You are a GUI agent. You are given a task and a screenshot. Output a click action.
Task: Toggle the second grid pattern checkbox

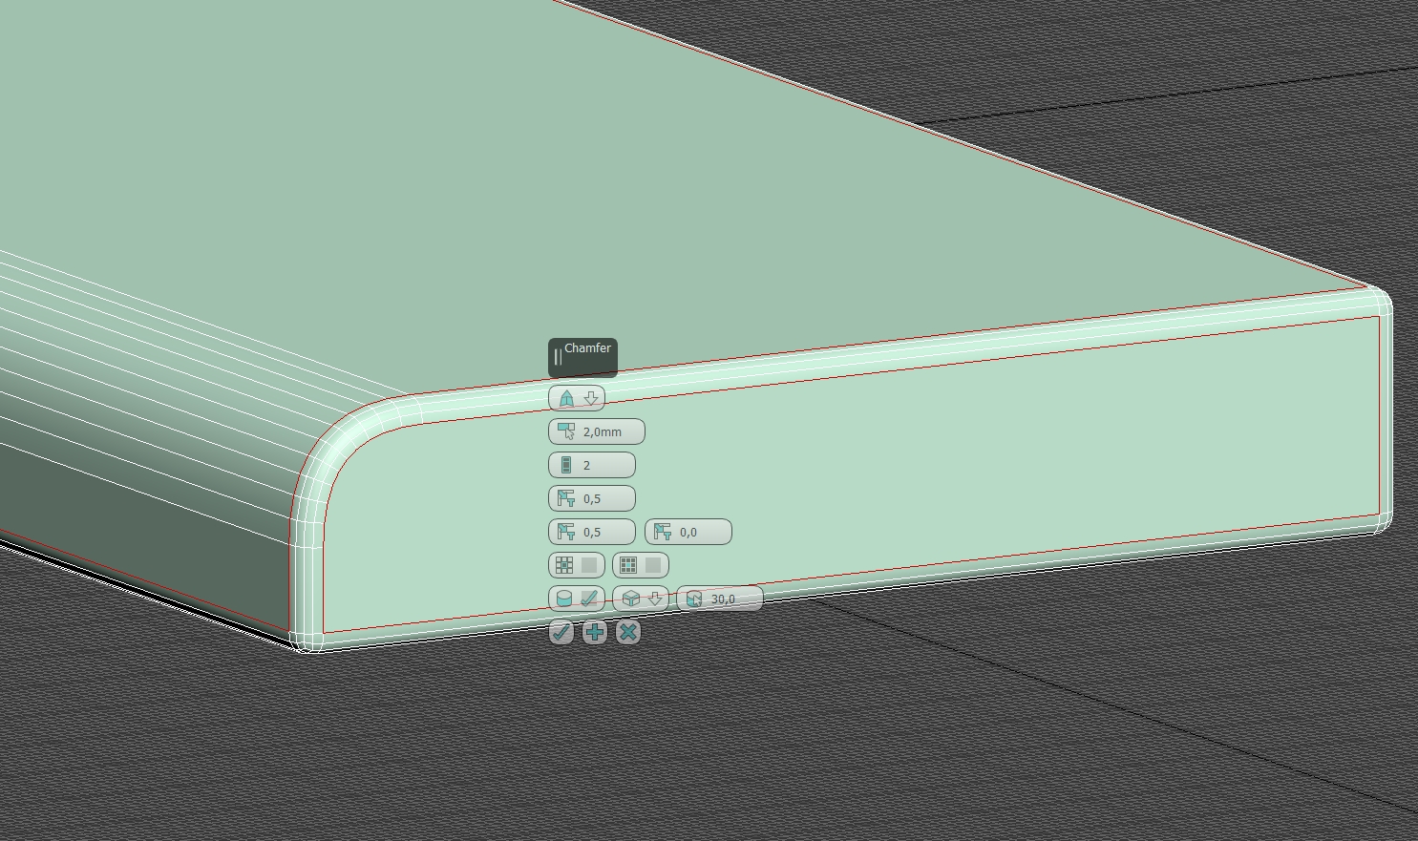(641, 565)
